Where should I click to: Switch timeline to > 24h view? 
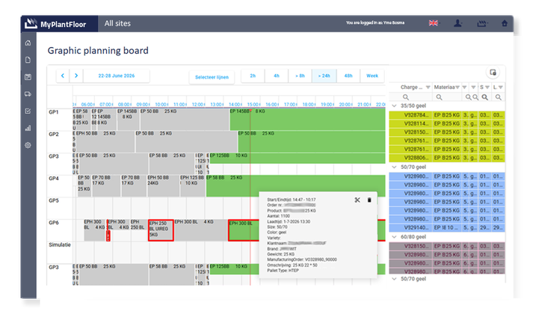[324, 76]
